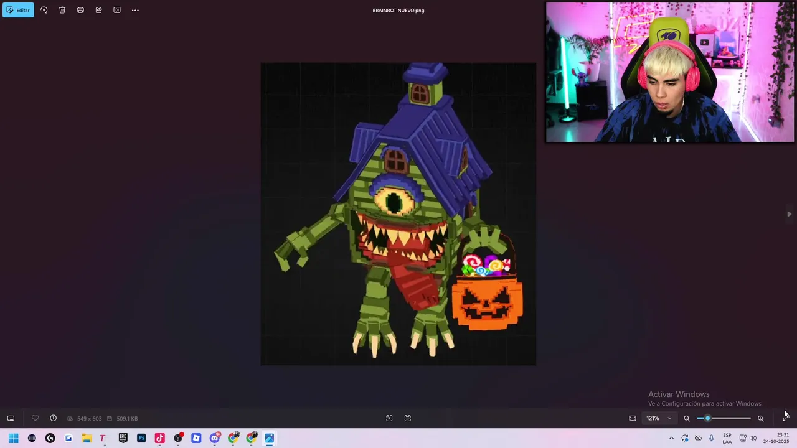The image size is (797, 448).
Task: Open the Photos app taskbar icon
Action: (270, 438)
